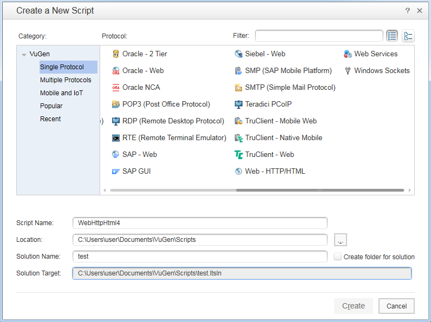Click the RDP Remote Desktop Protocol icon
The height and width of the screenshot is (322, 431).
[x=116, y=121]
